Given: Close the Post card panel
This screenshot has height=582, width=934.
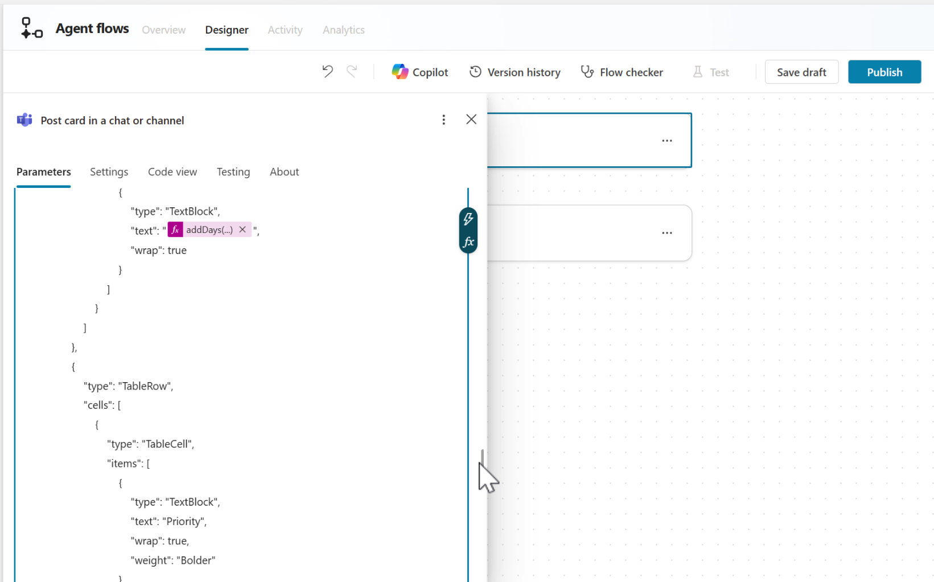Looking at the screenshot, I should 471,120.
